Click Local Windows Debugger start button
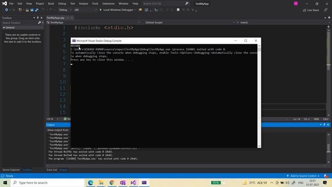332x187 pixels. (x=116, y=10)
